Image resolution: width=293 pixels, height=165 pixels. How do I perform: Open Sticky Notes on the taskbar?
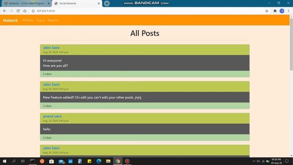[89, 161]
